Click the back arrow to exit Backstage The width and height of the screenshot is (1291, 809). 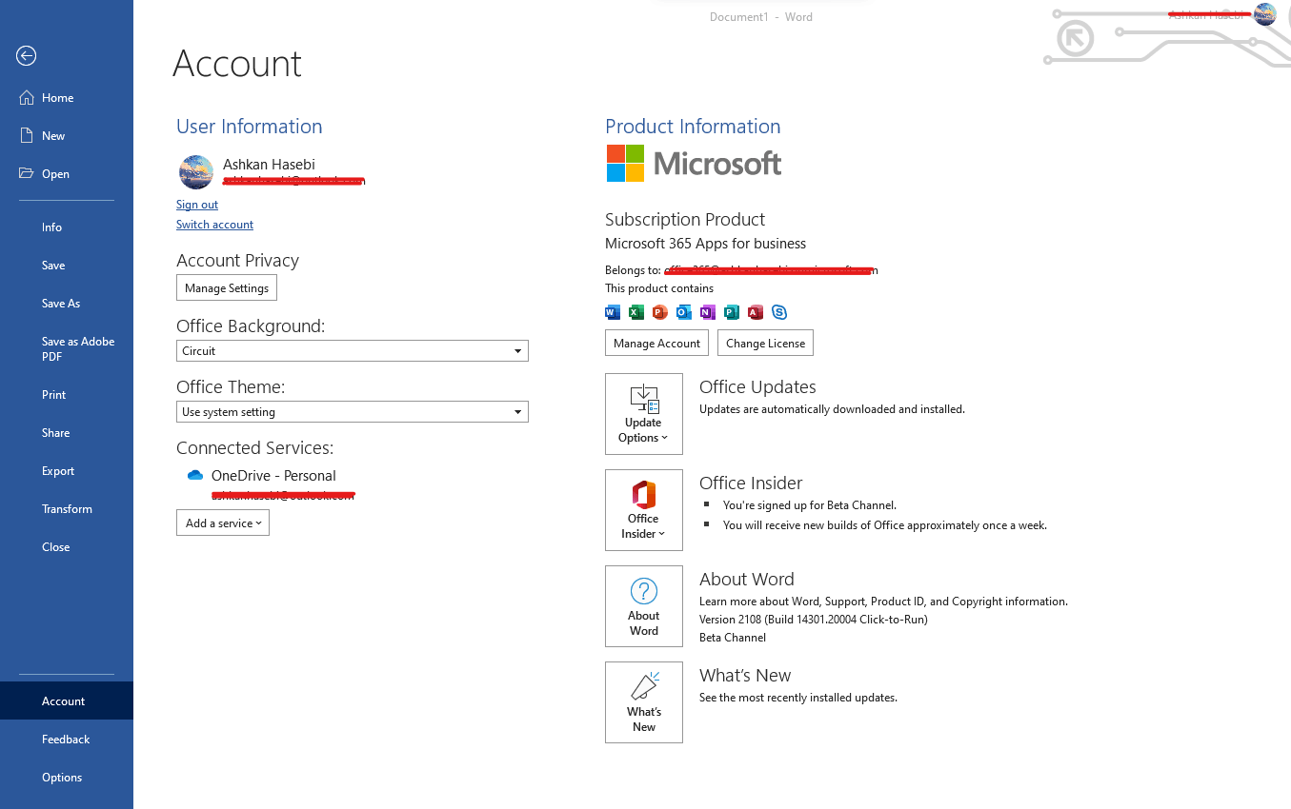tap(27, 56)
